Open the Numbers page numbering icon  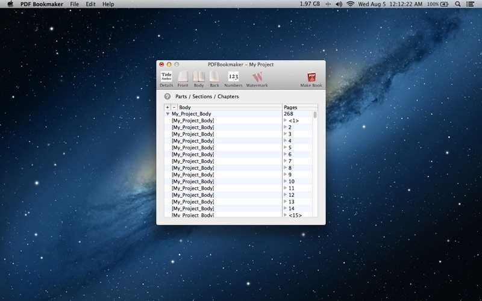233,77
